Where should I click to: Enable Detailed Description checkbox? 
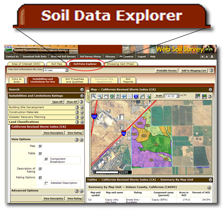pyautogui.click(x=47, y=183)
